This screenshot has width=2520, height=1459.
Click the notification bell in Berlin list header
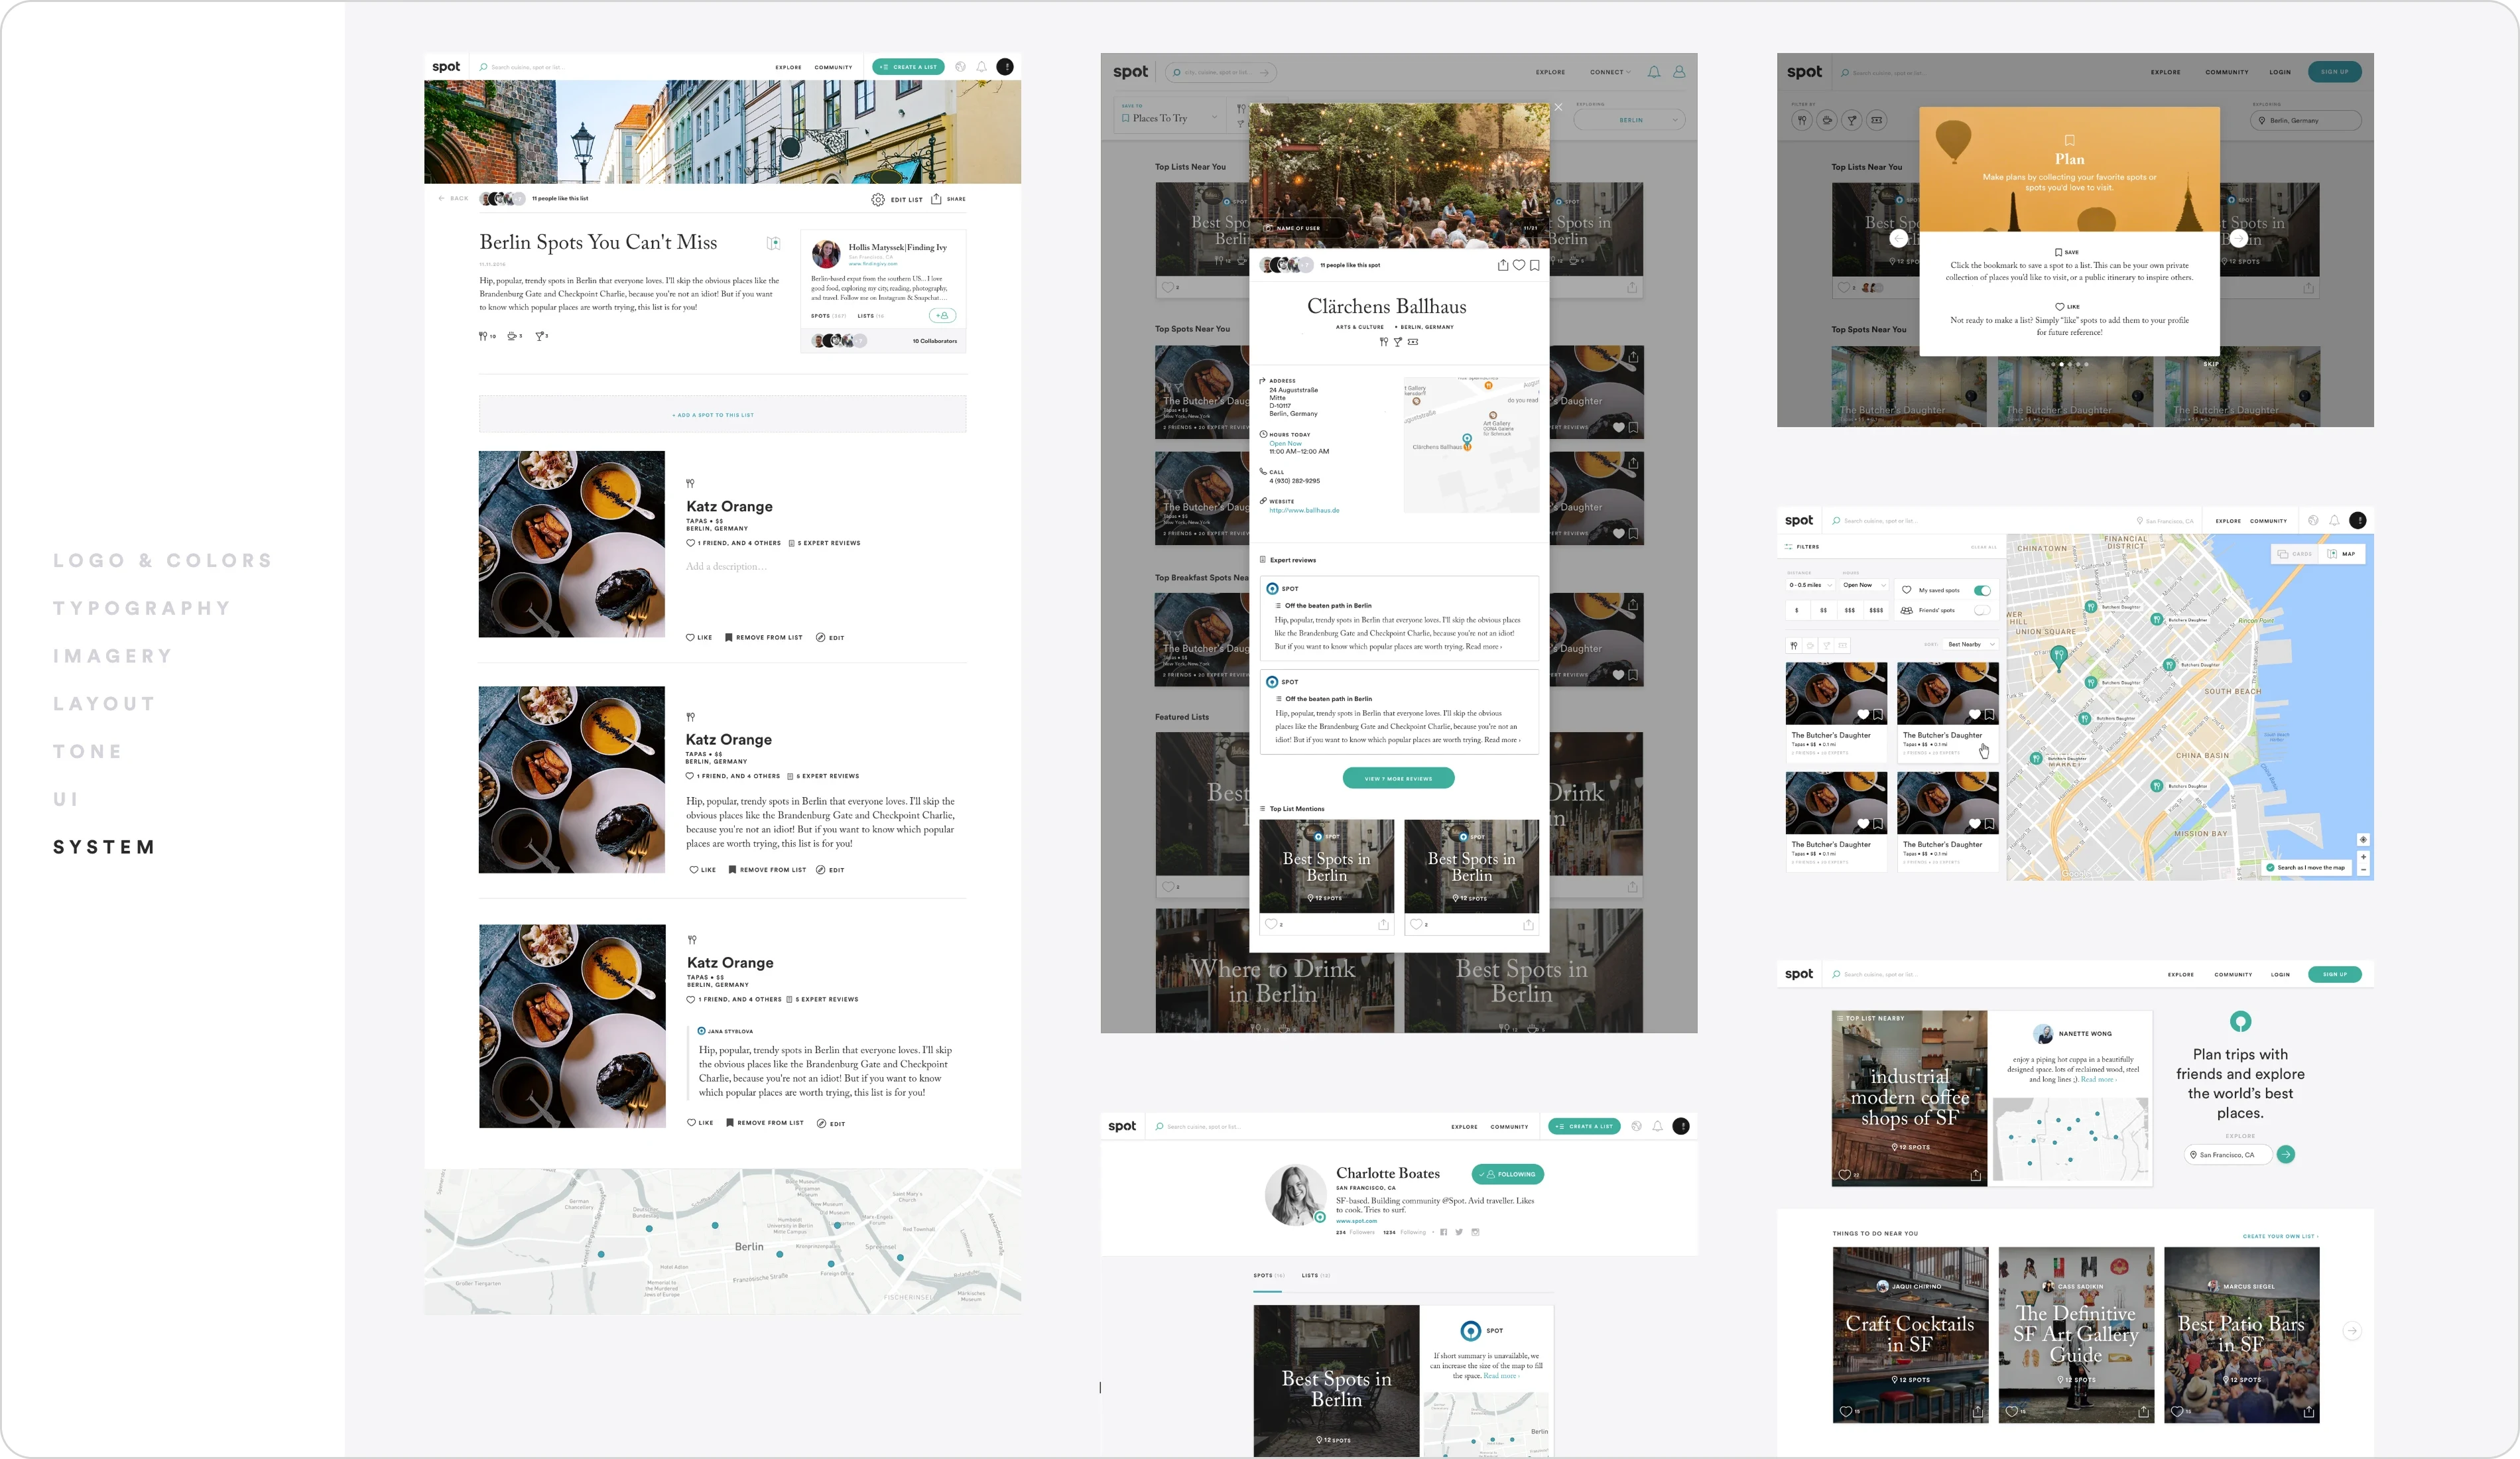pos(982,67)
